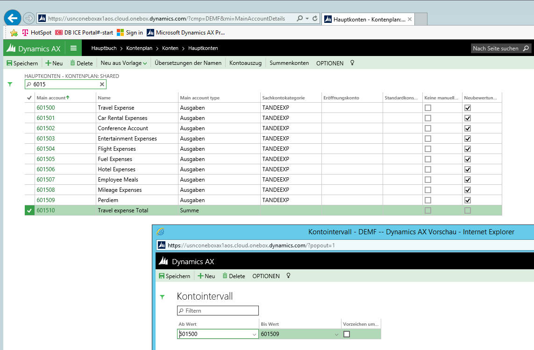Click the Filtern input field in popup

218,310
